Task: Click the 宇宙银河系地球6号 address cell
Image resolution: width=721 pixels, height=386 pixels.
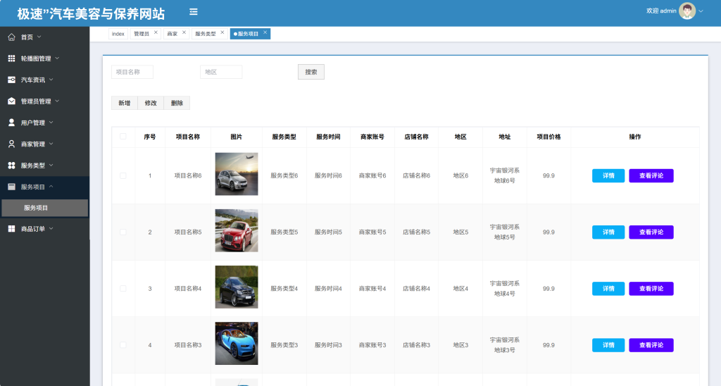Action: (x=504, y=176)
